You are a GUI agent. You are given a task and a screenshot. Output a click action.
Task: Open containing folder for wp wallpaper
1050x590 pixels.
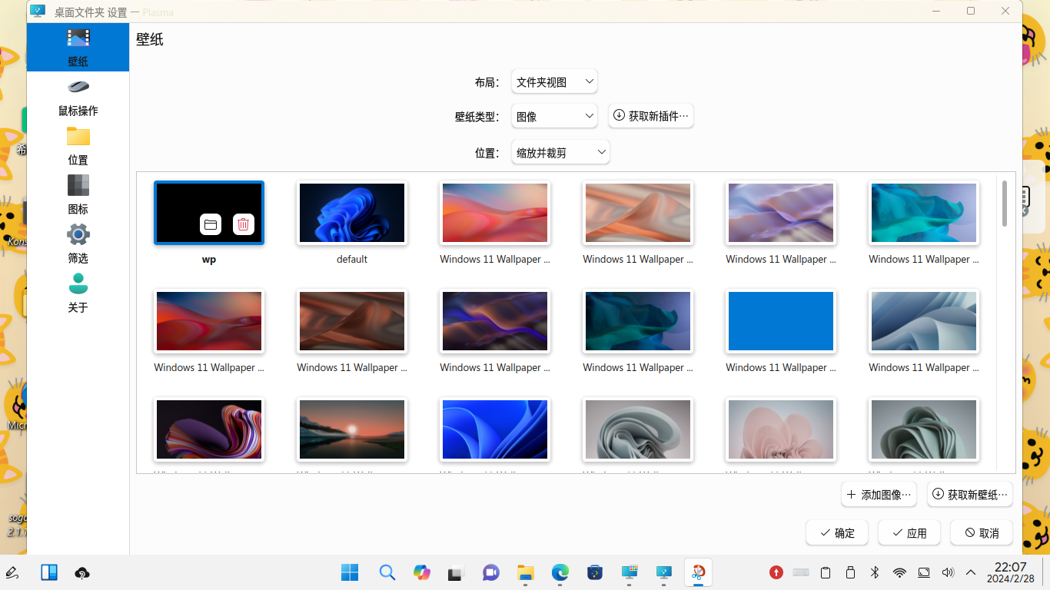(x=211, y=224)
